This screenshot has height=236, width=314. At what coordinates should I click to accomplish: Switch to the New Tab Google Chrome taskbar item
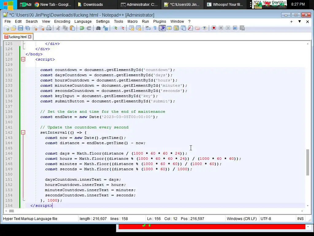(53, 4)
